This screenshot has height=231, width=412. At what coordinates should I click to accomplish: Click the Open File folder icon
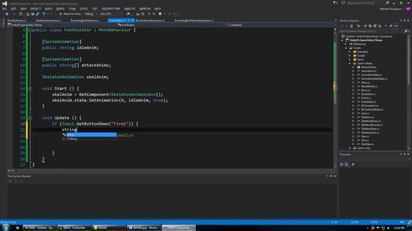[28, 14]
